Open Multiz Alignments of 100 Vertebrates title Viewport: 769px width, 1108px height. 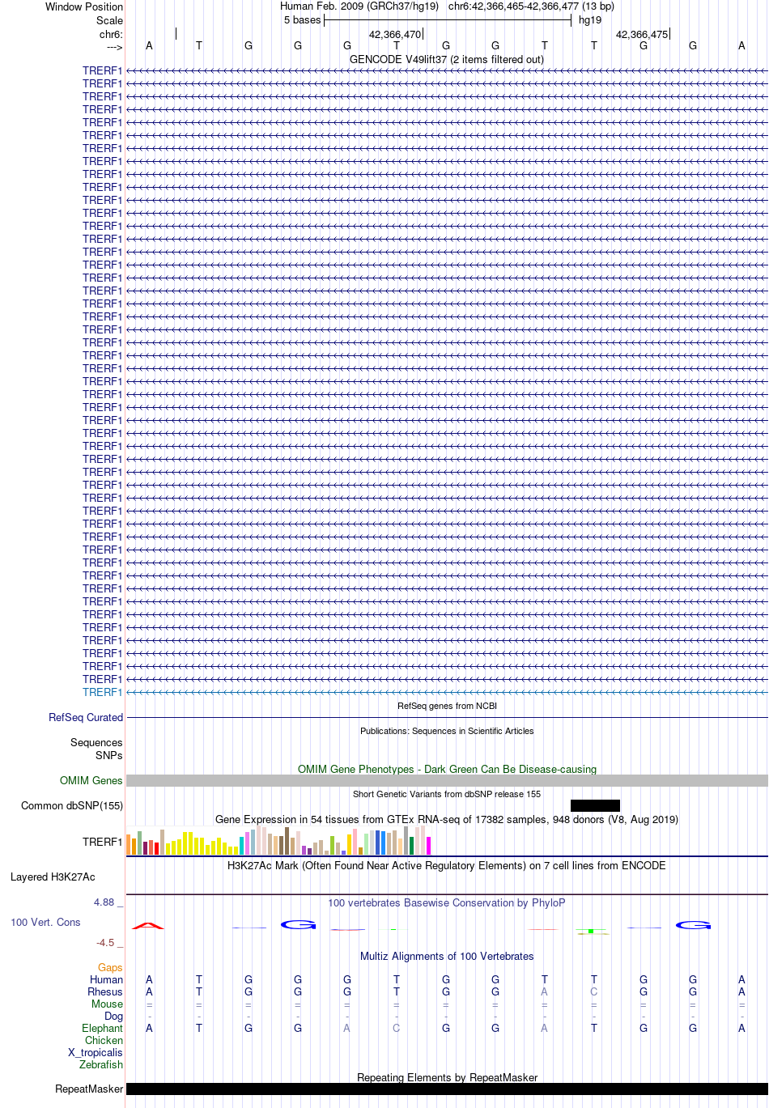[x=447, y=956]
